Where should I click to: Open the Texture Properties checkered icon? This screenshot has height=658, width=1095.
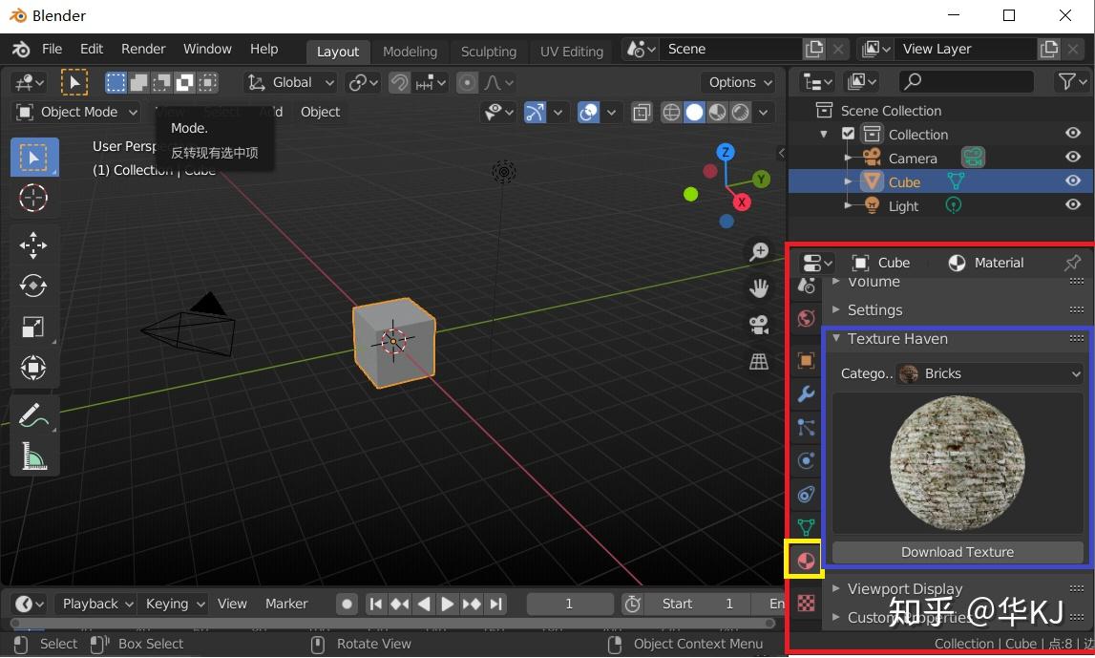pos(806,603)
